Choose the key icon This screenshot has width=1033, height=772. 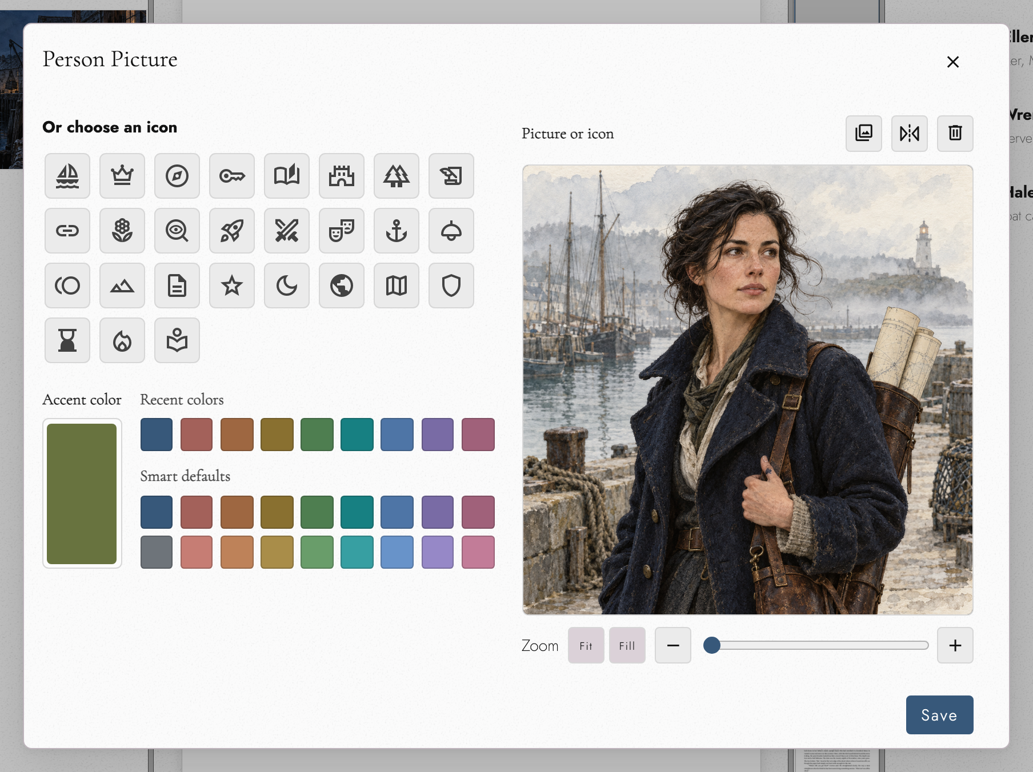tap(232, 176)
